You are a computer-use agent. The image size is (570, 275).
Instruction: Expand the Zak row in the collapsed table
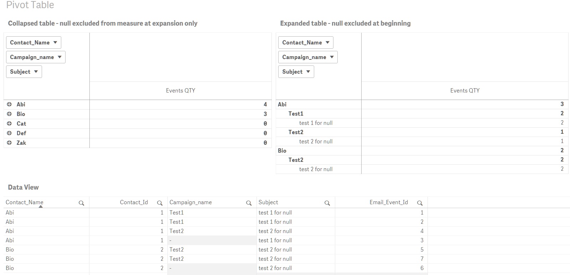pyautogui.click(x=9, y=143)
